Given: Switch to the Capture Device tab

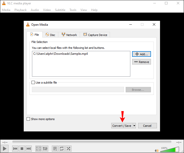Looking at the screenshot, I should pos(95,35).
